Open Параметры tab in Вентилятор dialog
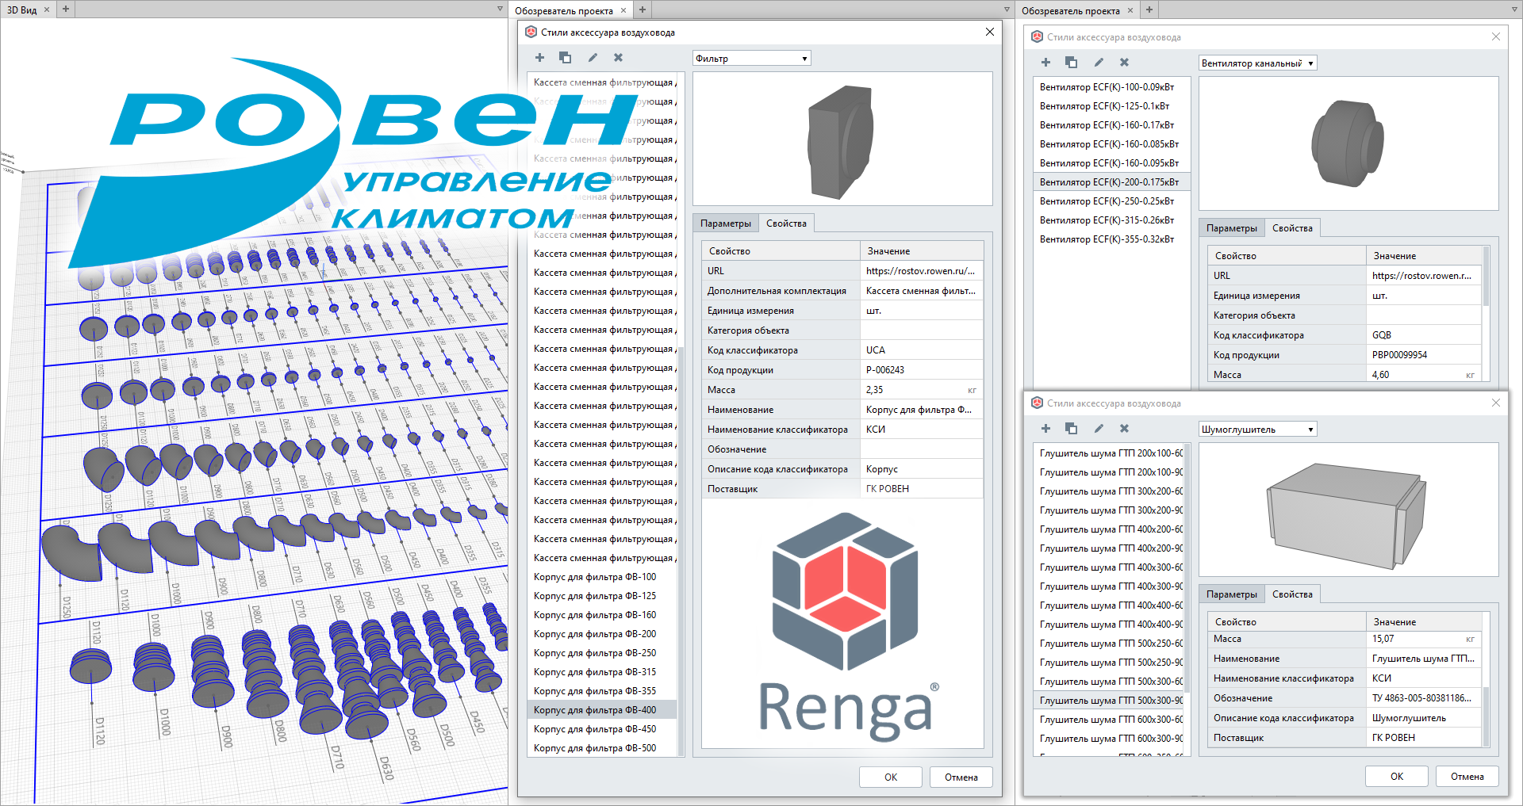This screenshot has width=1523, height=806. pyautogui.click(x=1231, y=228)
